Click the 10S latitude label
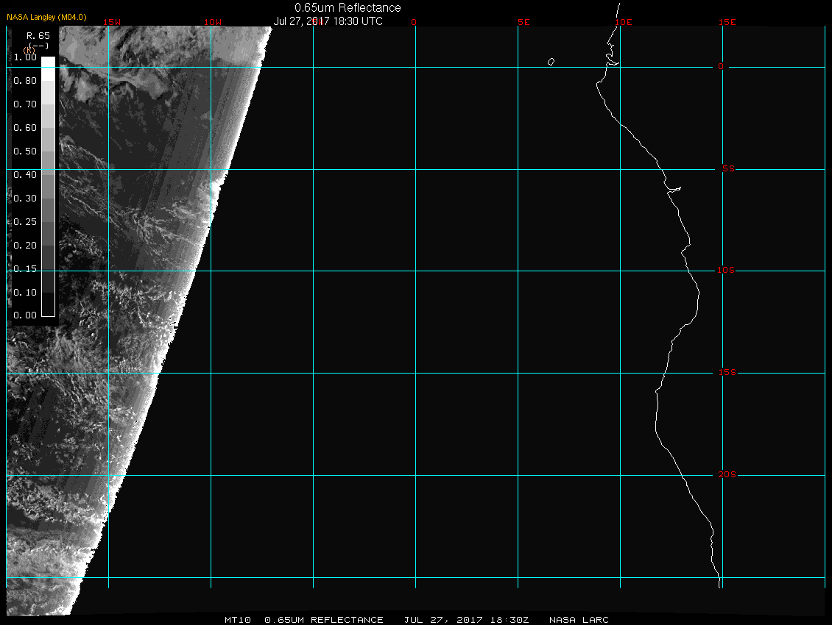Screen dimensions: 832x625 (726, 271)
